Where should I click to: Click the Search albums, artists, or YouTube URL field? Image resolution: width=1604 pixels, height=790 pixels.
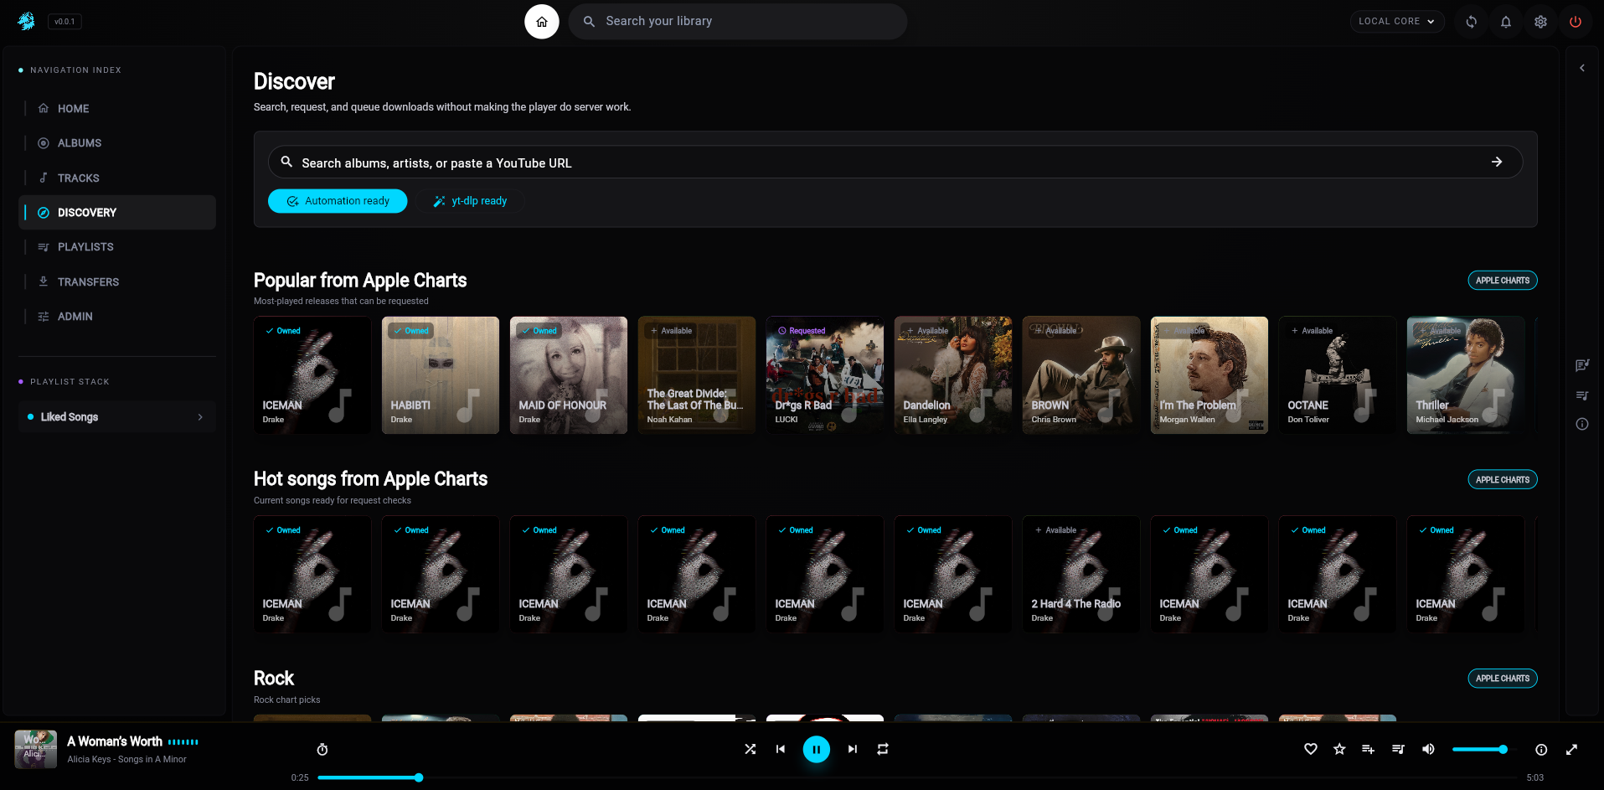click(895, 163)
